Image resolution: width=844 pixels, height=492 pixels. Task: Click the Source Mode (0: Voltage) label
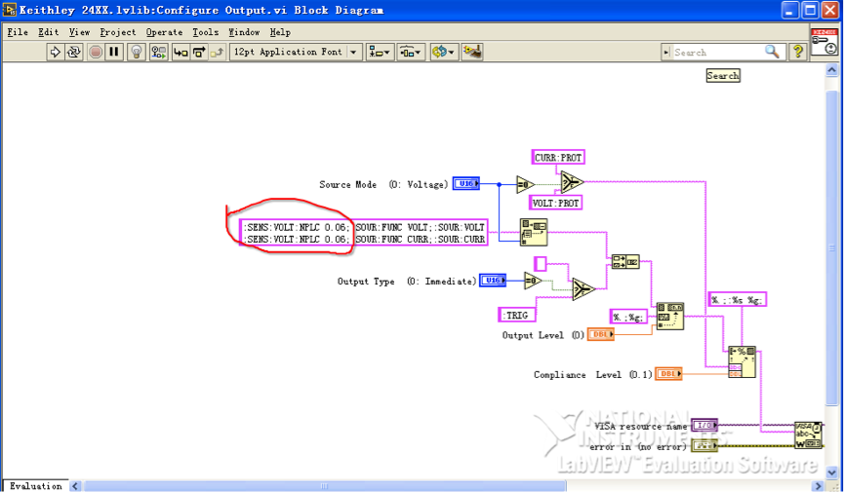tap(383, 184)
